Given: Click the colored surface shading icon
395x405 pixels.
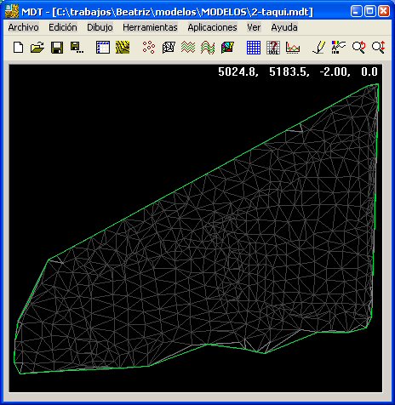Looking at the screenshot, I should pyautogui.click(x=227, y=47).
